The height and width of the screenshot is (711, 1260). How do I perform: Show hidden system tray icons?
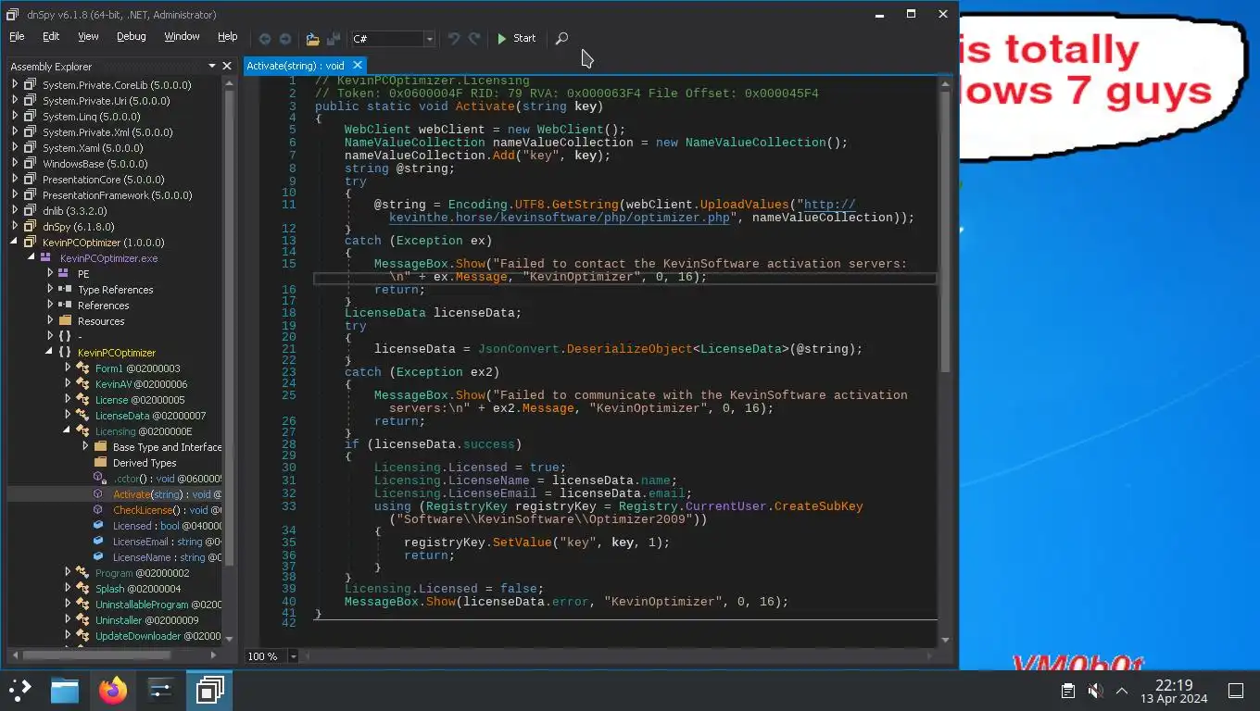click(x=1122, y=691)
